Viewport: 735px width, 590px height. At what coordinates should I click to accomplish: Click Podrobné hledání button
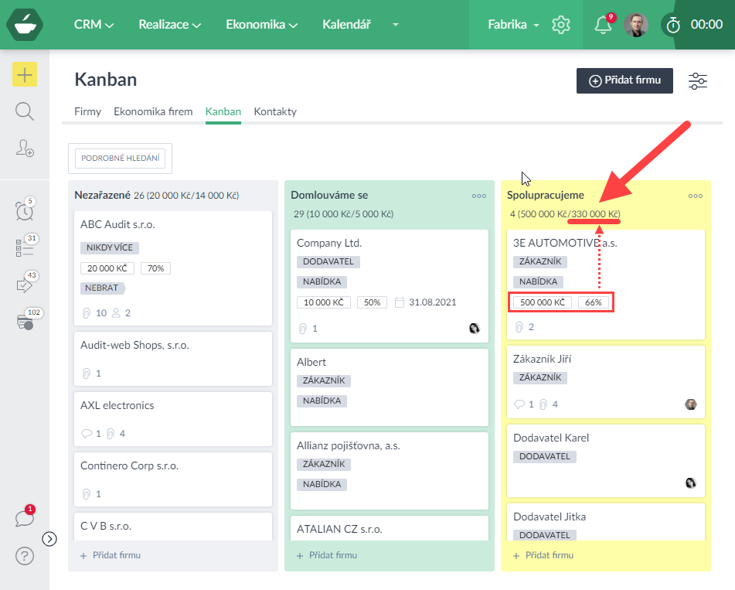121,159
